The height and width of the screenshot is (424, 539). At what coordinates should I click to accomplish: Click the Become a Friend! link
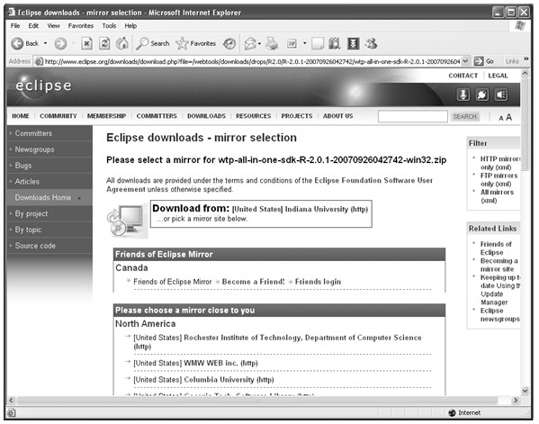pyautogui.click(x=254, y=282)
